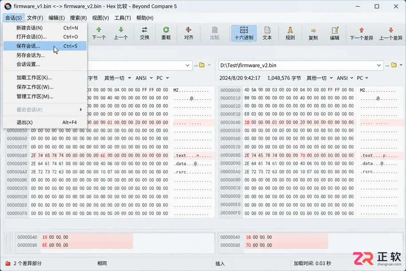The width and height of the screenshot is (406, 271).
Task: Select right difference detail row 00000040
Action: (x=273, y=237)
